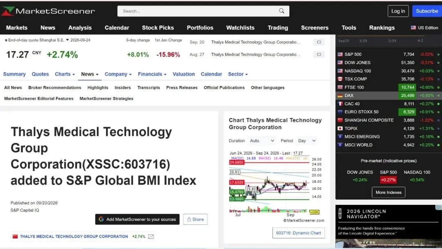The height and width of the screenshot is (249, 442).
Task: Open the Duration Auto dropdown
Action: 262,140
